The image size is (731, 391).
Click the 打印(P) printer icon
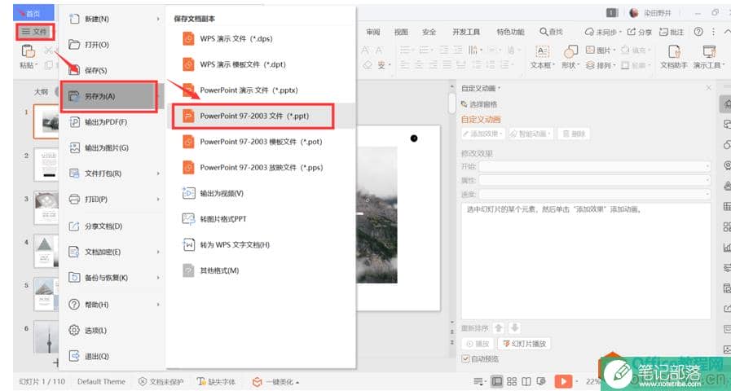(x=74, y=199)
